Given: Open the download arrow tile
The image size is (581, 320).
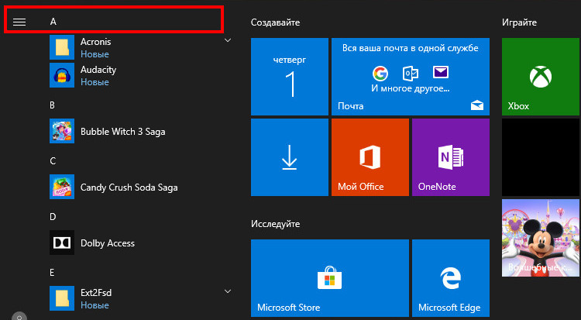Looking at the screenshot, I should click(290, 157).
